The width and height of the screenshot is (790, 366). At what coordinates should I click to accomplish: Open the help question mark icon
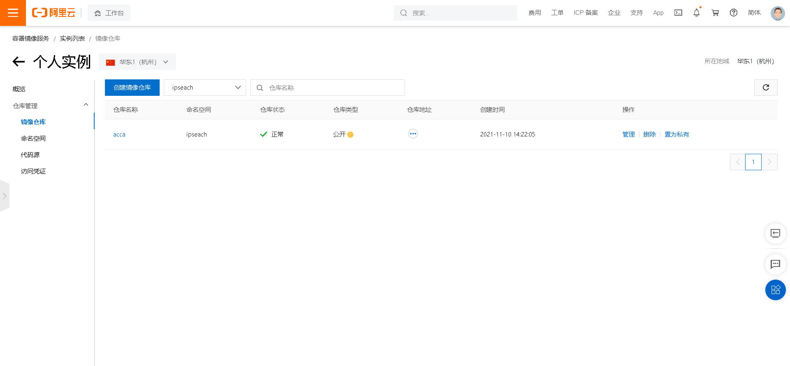coord(734,13)
